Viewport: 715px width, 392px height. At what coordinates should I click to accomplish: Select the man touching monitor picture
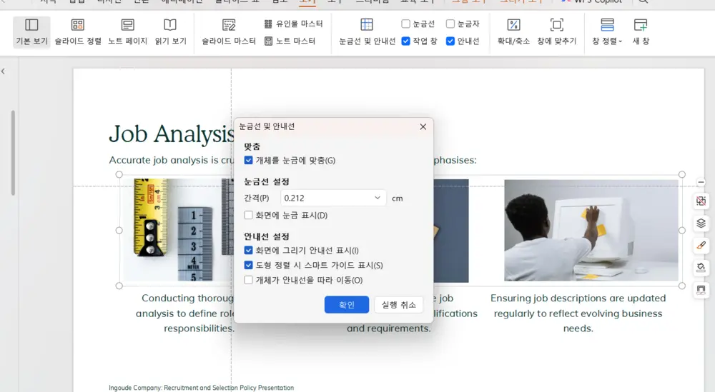591,230
